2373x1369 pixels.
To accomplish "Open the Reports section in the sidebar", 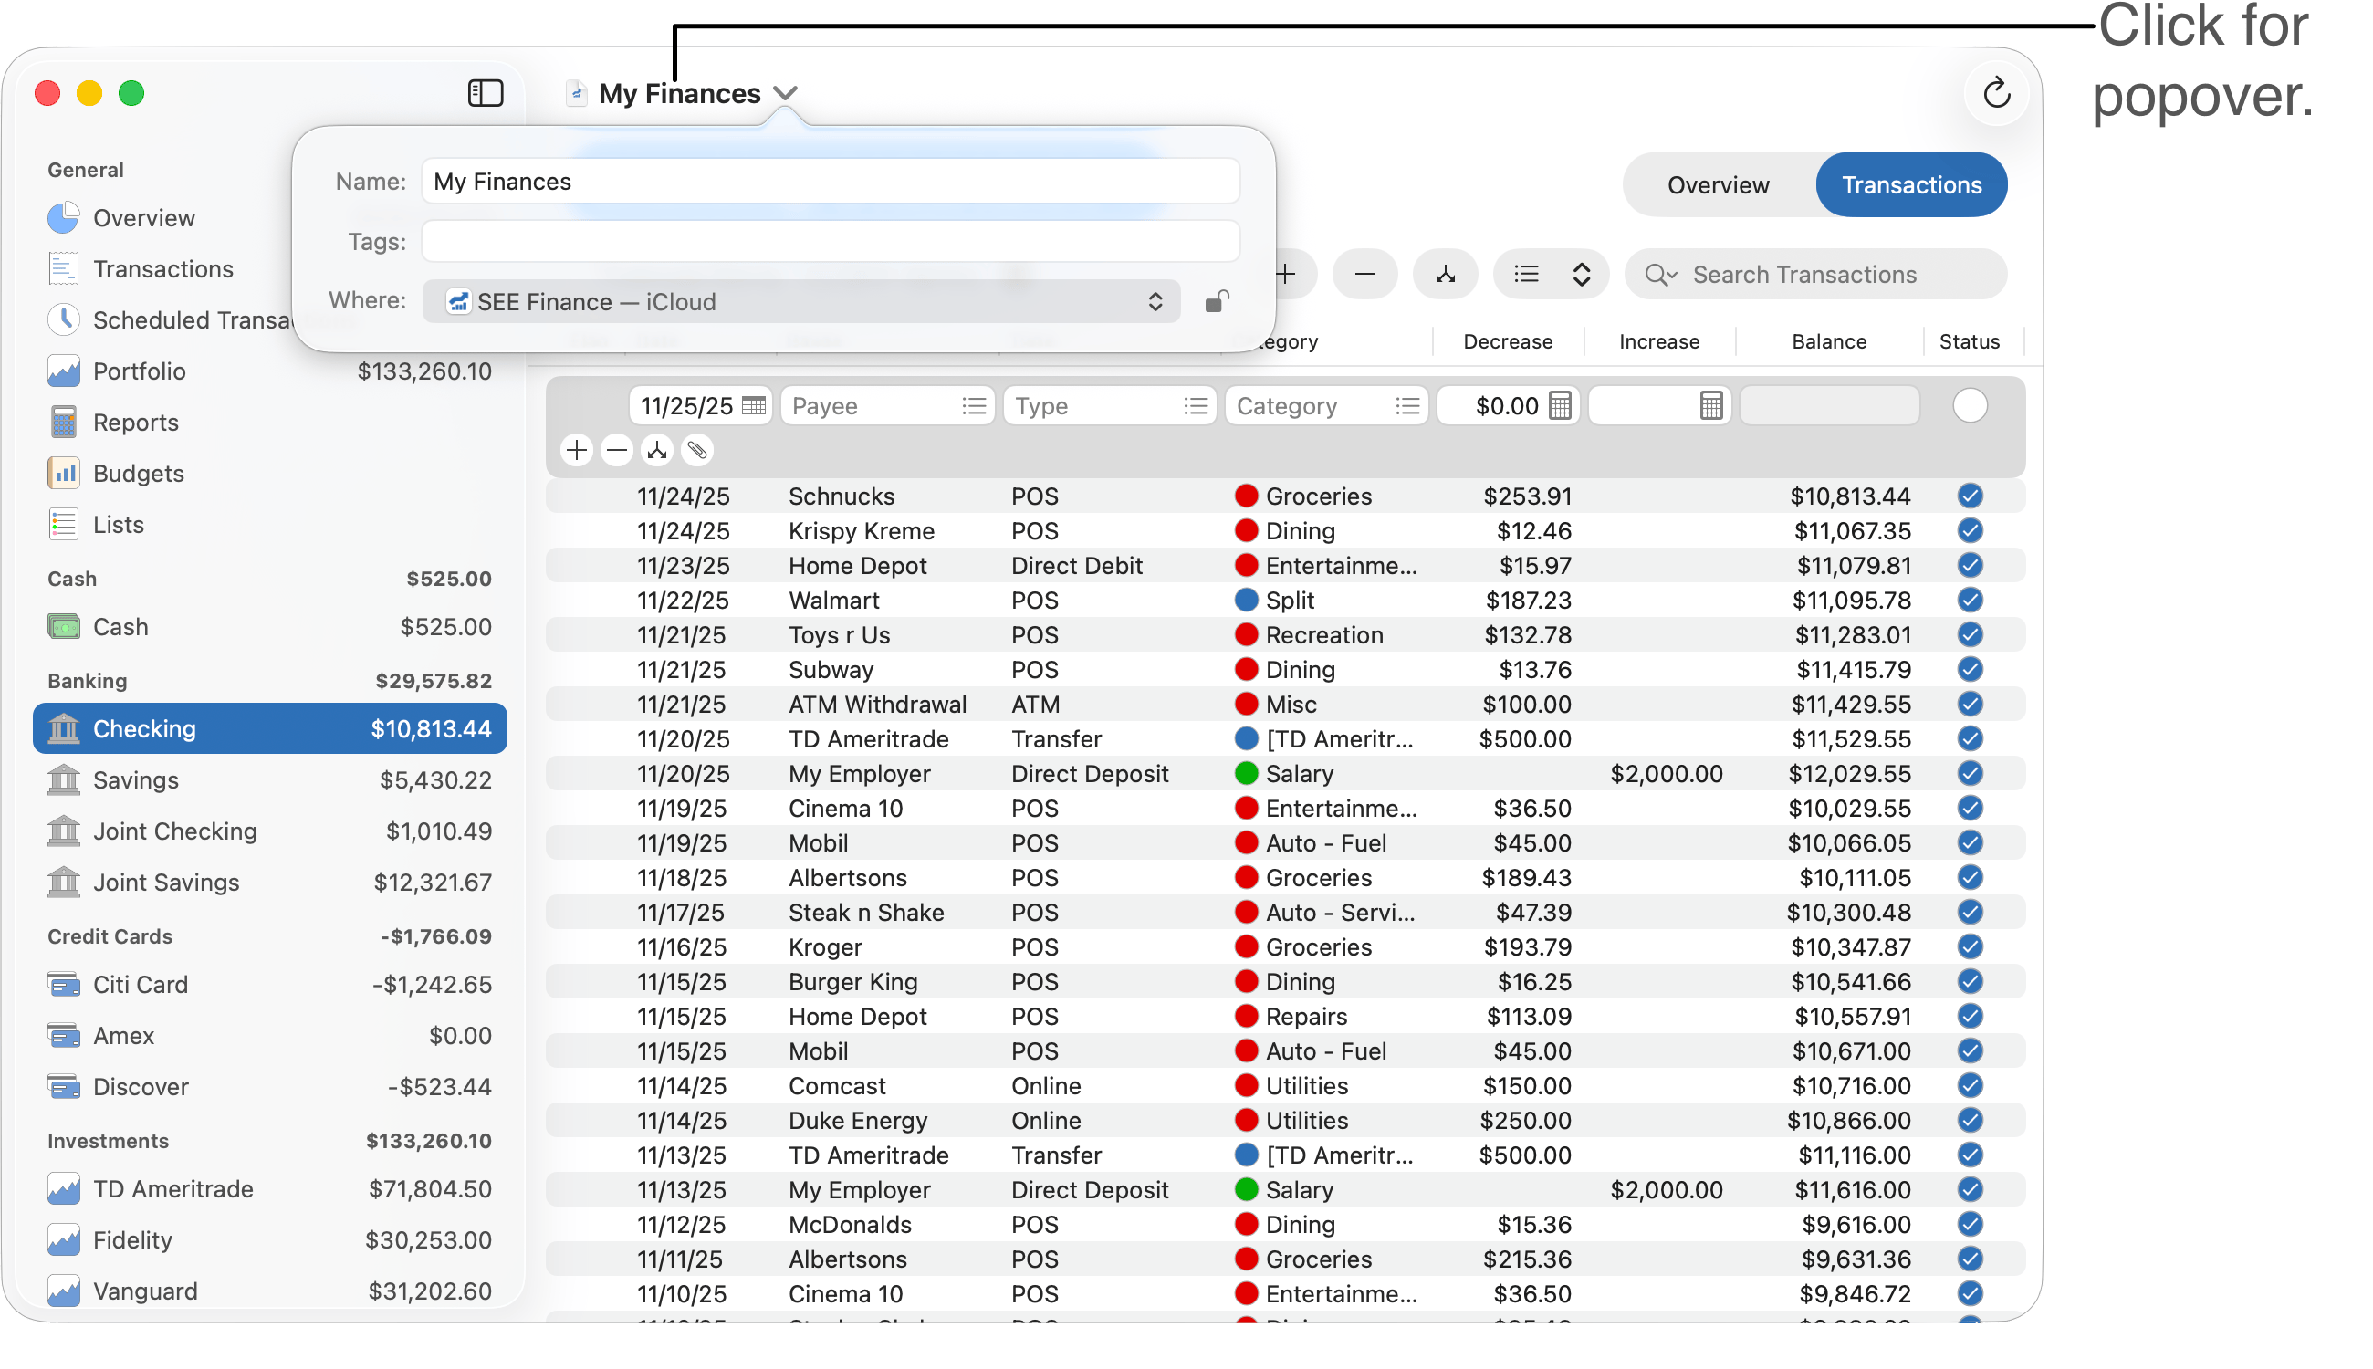I will [134, 423].
